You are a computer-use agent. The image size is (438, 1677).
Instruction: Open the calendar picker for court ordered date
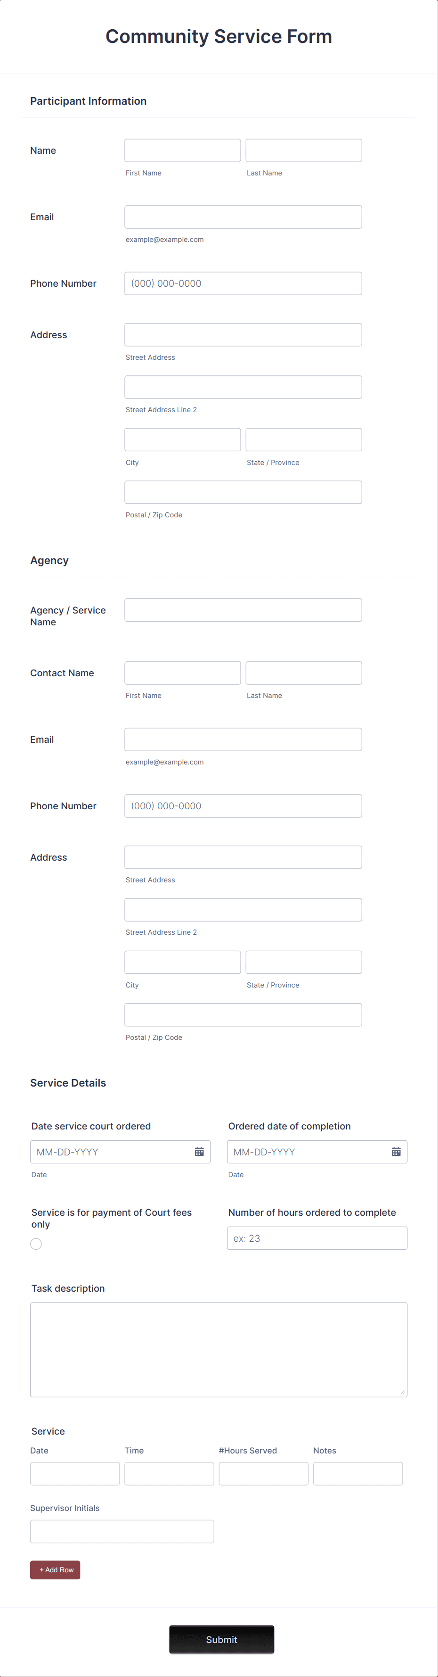tap(201, 1151)
